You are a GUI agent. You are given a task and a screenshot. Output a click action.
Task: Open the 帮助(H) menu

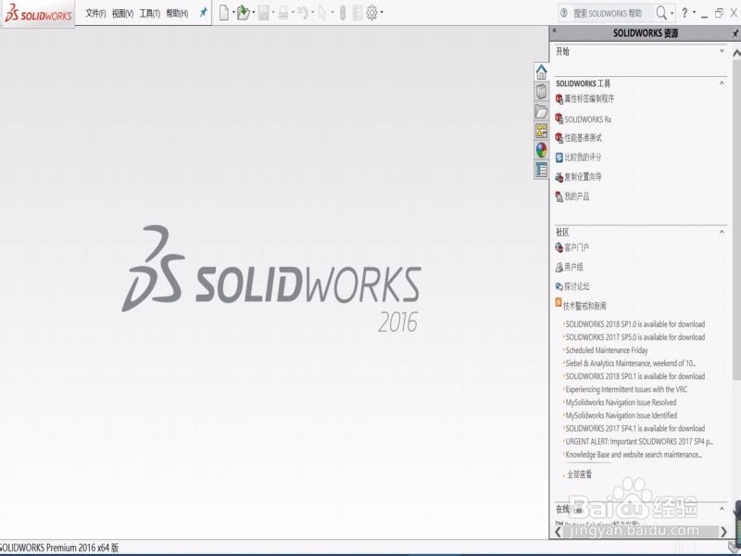coord(177,14)
